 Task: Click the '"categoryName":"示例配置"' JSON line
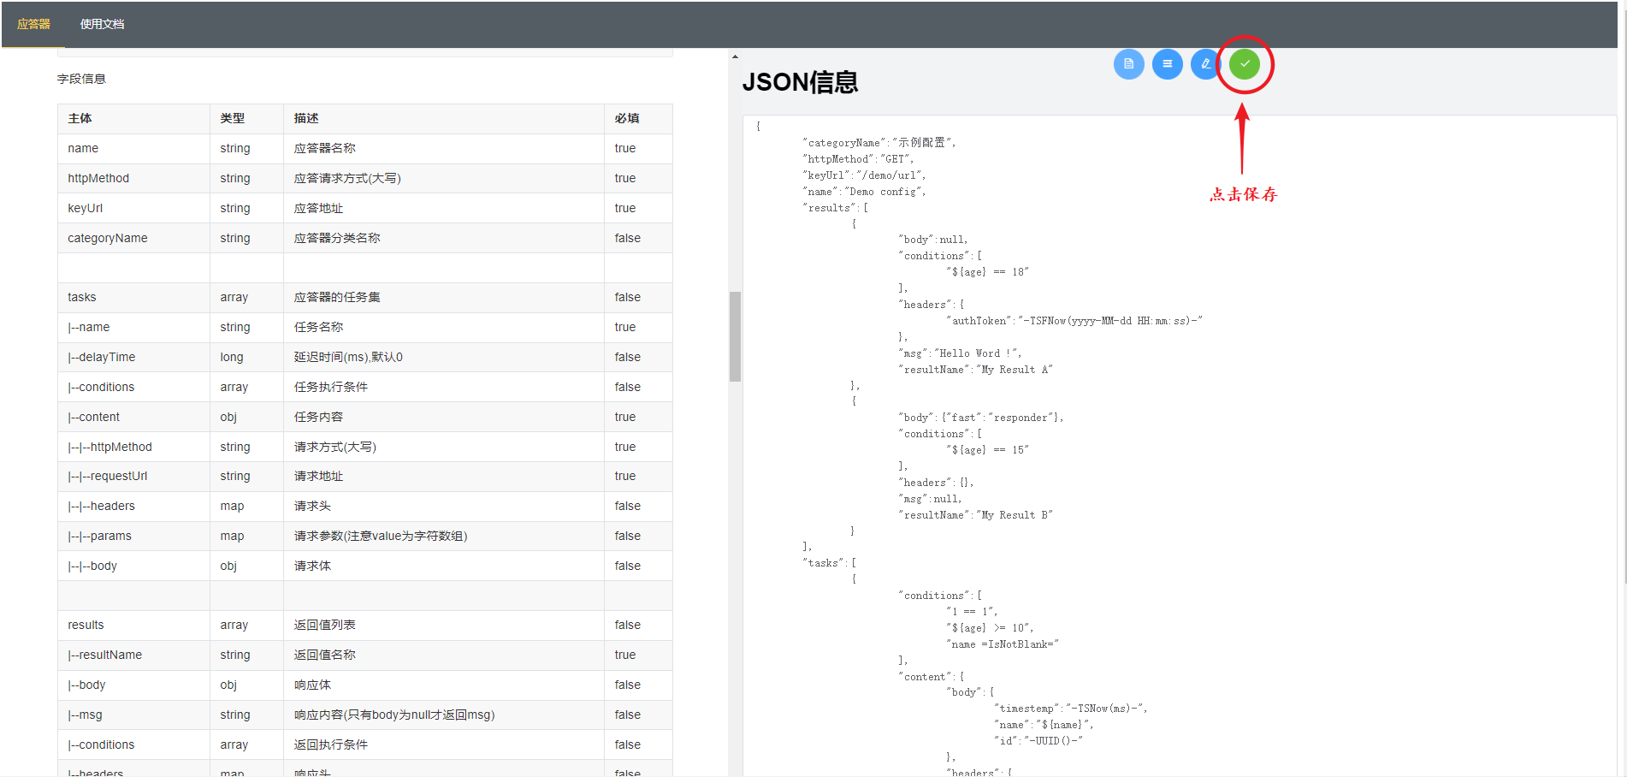coord(879,143)
